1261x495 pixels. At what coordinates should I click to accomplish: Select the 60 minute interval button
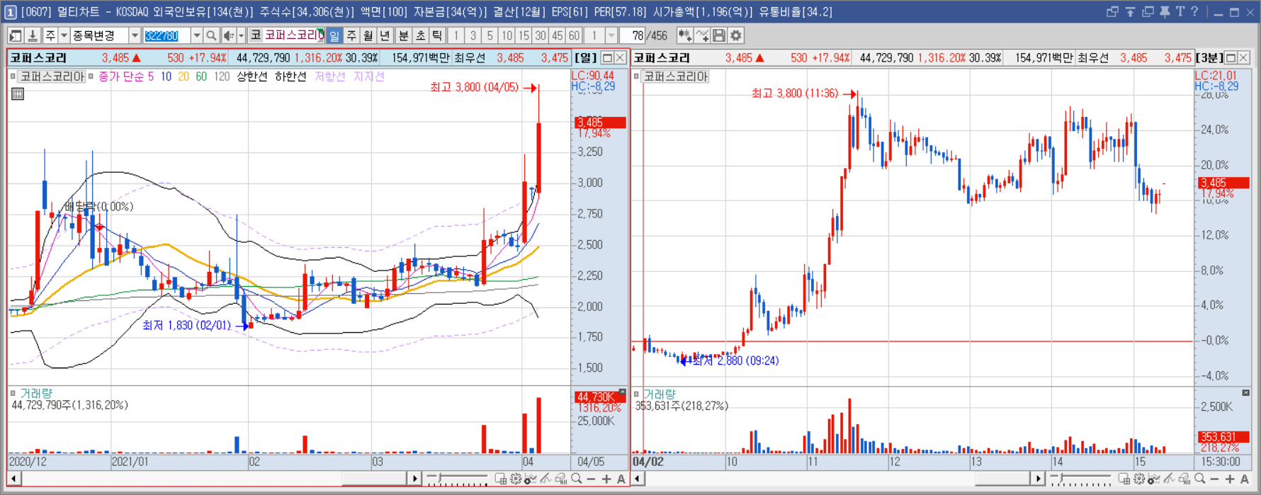(x=574, y=35)
